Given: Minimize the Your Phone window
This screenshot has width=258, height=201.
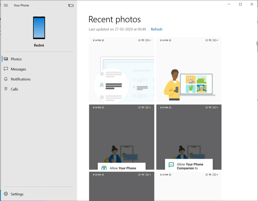Looking at the screenshot, I should point(229,4).
